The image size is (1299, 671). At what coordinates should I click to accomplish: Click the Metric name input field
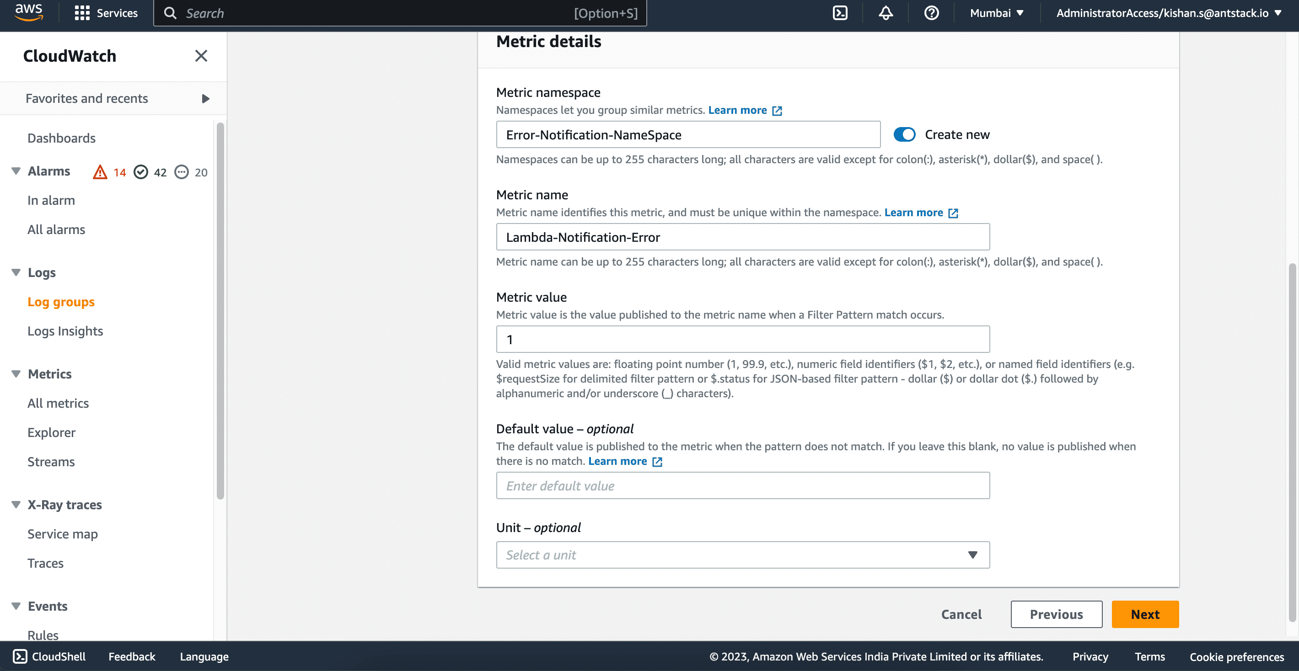click(x=743, y=237)
